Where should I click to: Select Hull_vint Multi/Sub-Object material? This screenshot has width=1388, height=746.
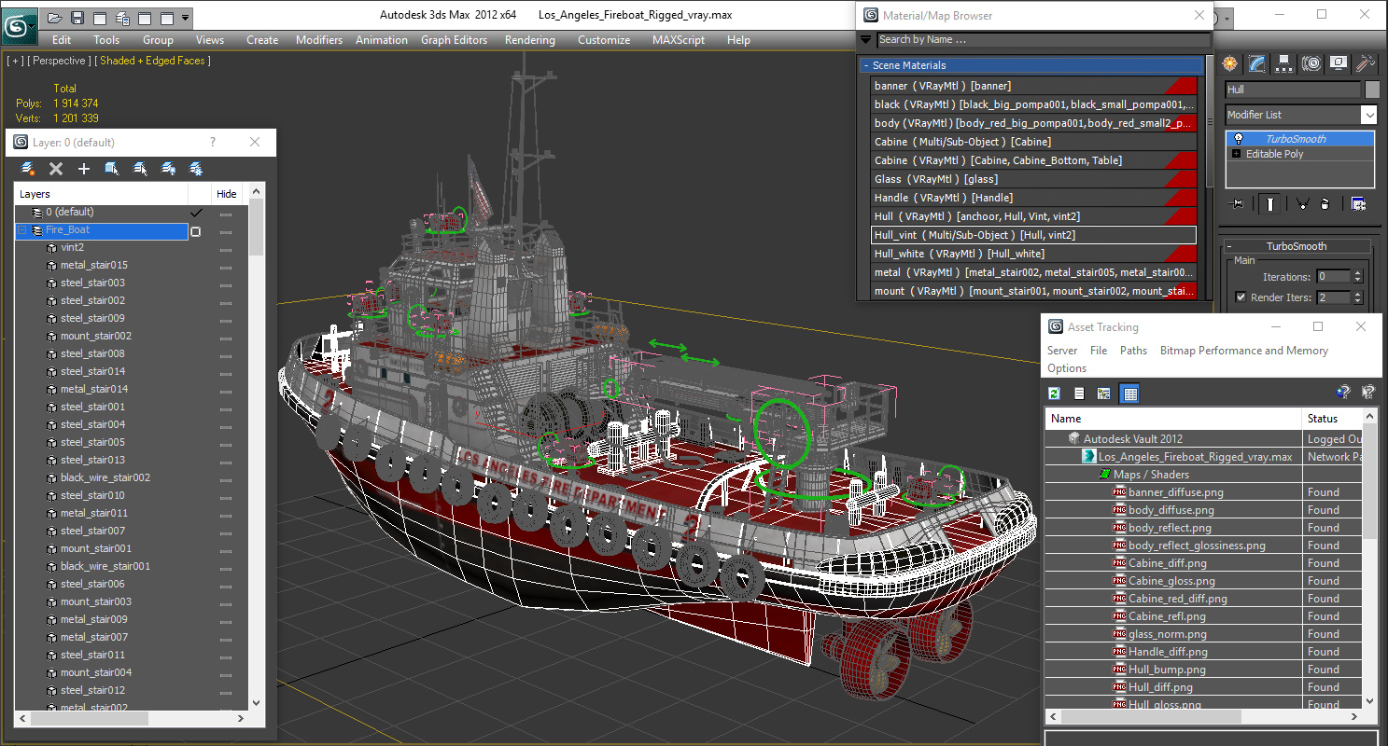pyautogui.click(x=1033, y=235)
